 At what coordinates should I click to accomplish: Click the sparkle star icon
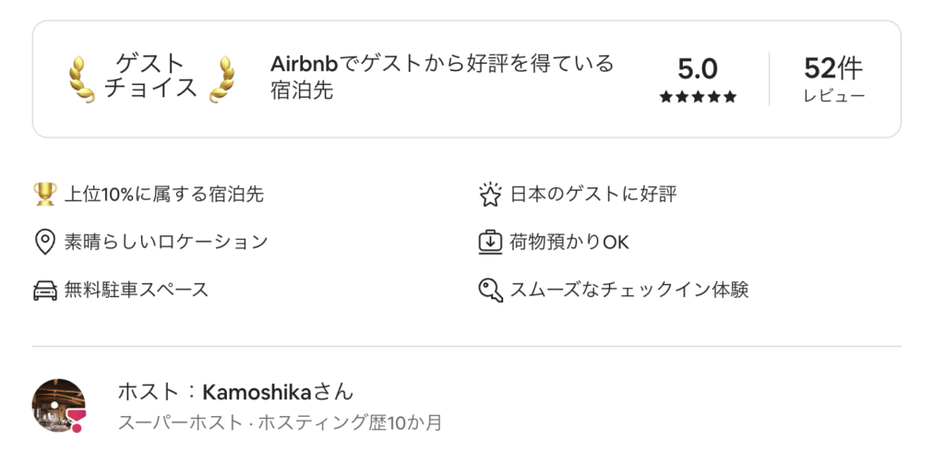[x=489, y=194]
